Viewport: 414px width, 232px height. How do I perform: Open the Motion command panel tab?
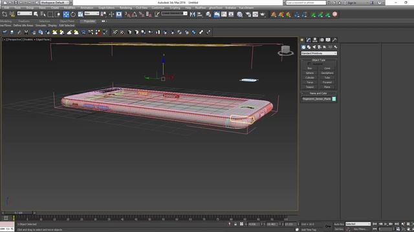point(321,40)
